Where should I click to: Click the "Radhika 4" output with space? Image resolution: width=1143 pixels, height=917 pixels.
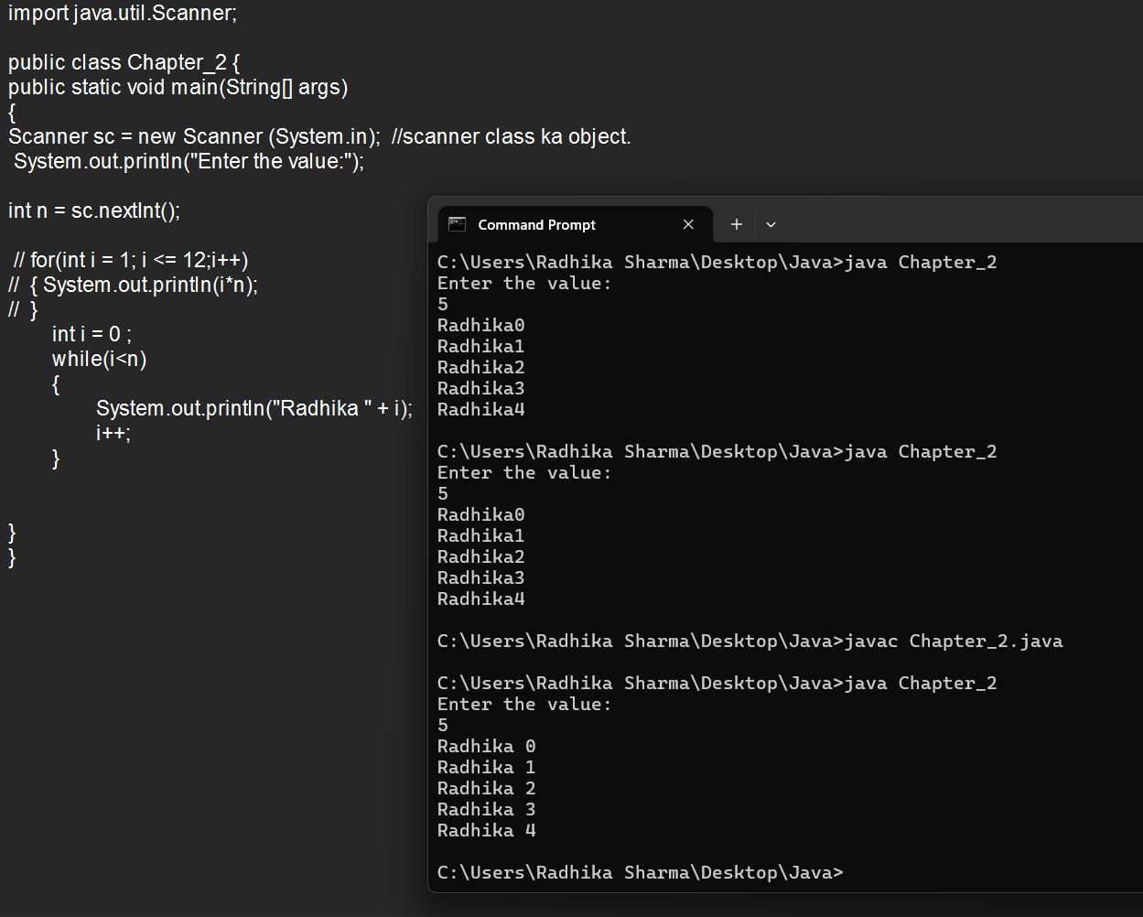(486, 830)
